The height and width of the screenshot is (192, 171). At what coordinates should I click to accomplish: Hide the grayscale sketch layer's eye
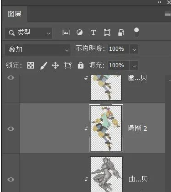(x=10, y=179)
